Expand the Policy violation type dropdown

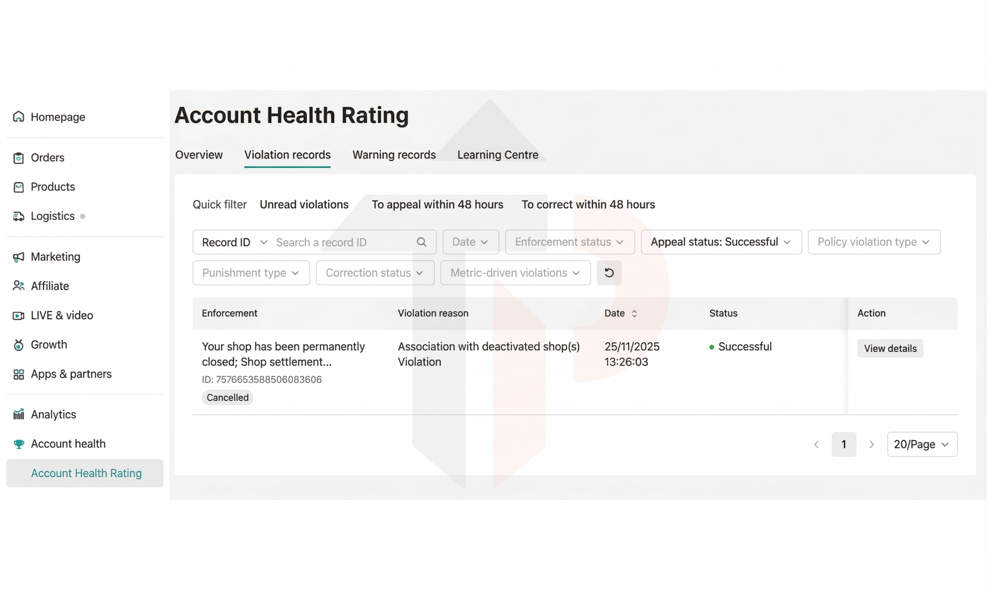(873, 242)
